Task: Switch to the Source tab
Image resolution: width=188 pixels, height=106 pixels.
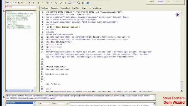Action: 160,2
